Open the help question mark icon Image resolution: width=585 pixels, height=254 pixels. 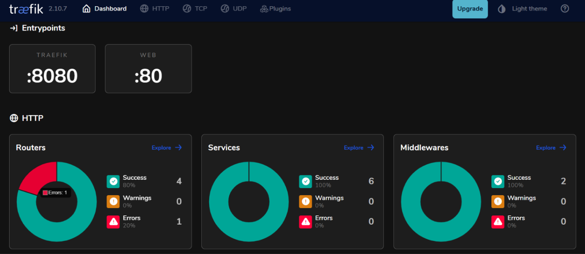(565, 9)
